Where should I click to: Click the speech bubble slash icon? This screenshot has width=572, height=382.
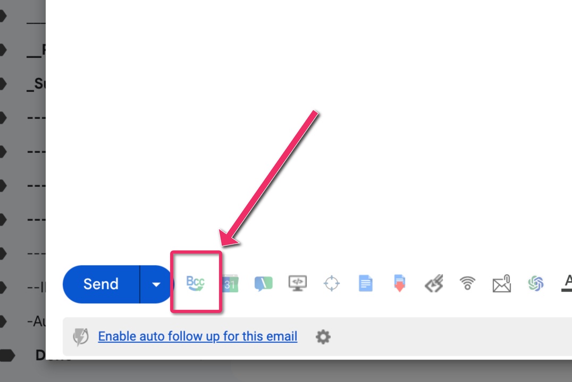[263, 283]
